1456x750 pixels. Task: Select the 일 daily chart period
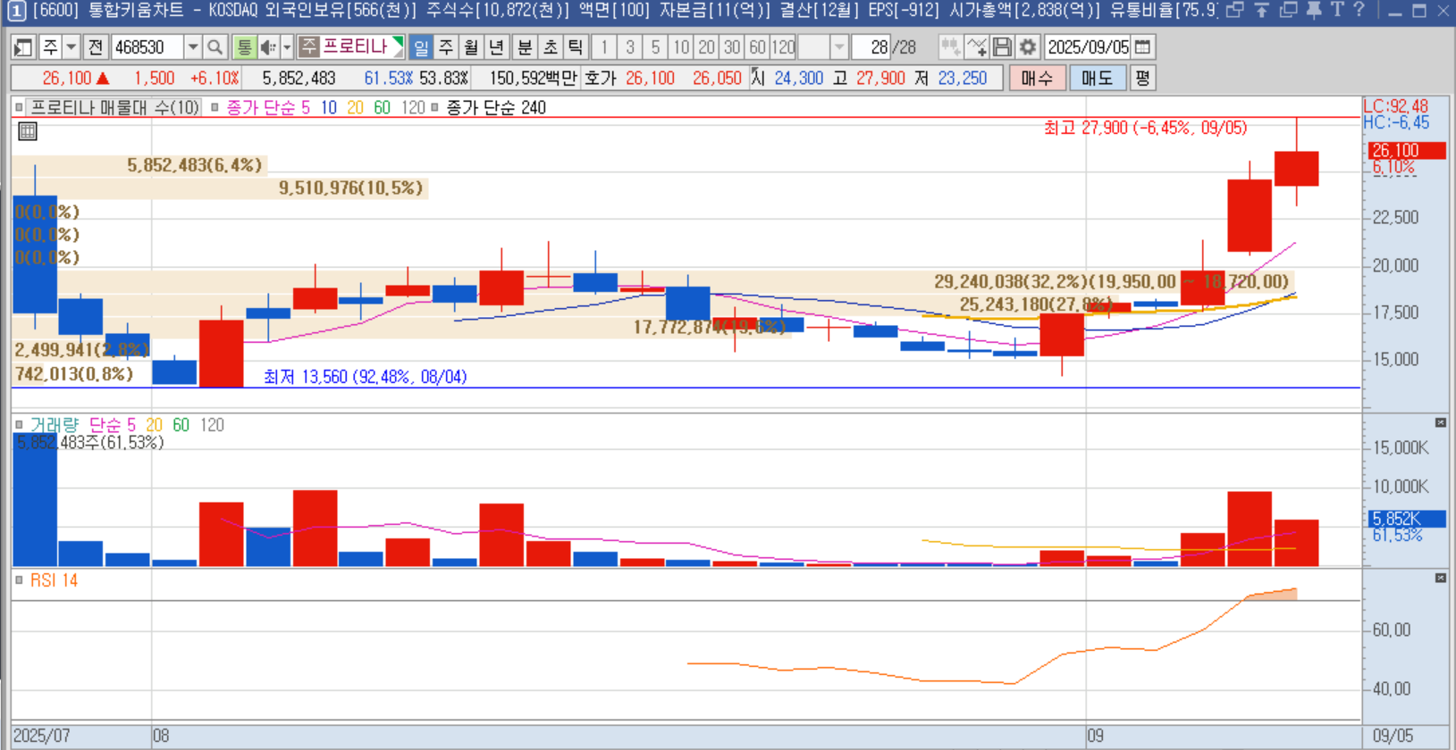click(x=421, y=46)
